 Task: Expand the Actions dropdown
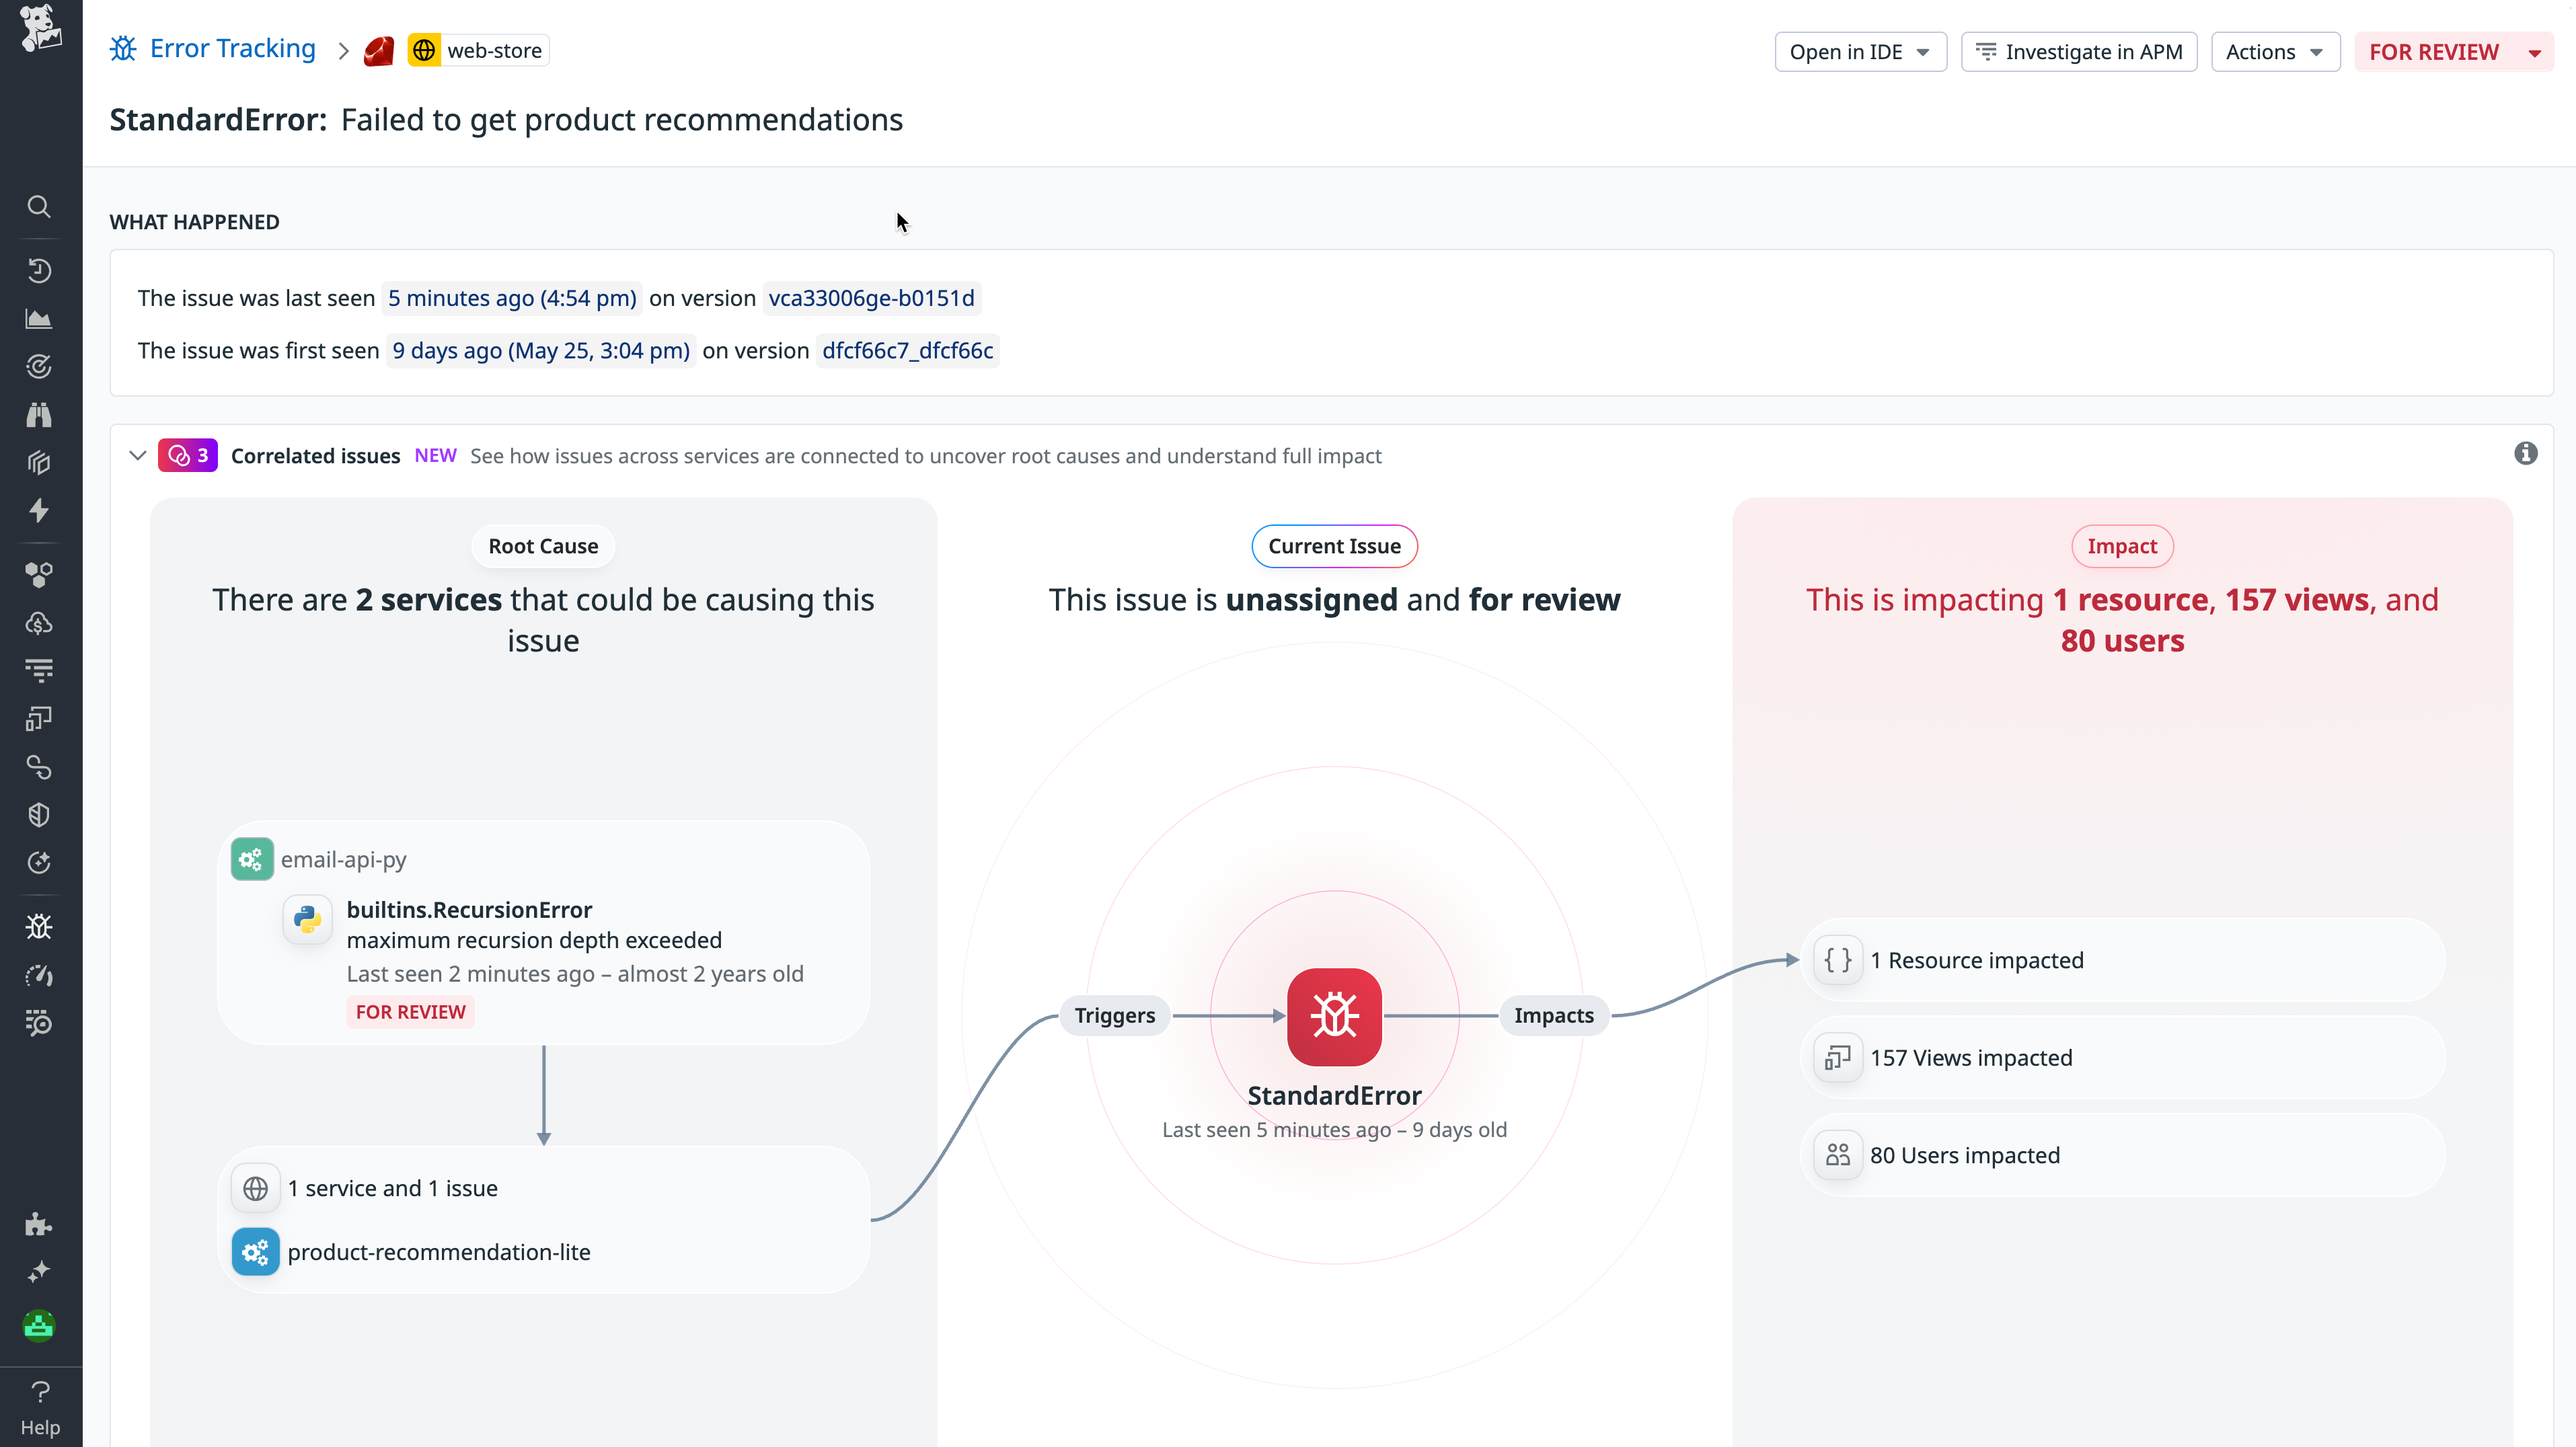(x=2275, y=51)
